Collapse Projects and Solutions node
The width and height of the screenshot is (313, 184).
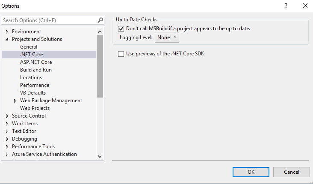[7, 39]
